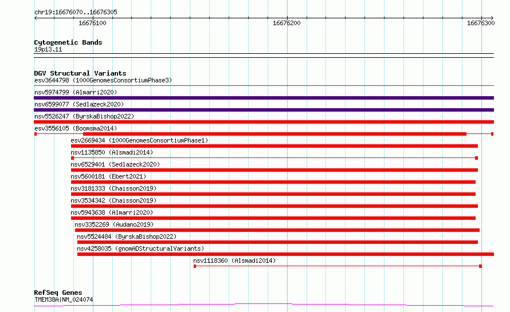Click ruler position 16676200

coord(287,23)
